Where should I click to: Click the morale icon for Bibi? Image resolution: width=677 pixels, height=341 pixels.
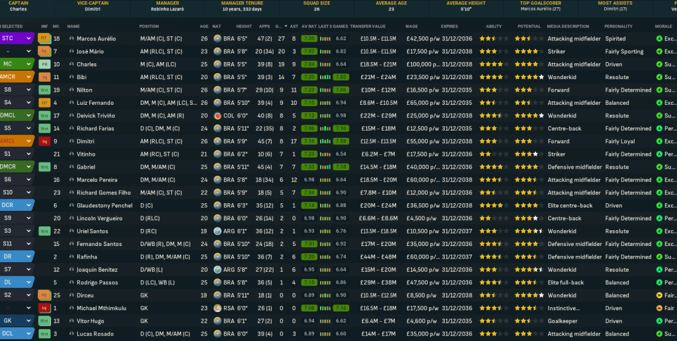[659, 77]
